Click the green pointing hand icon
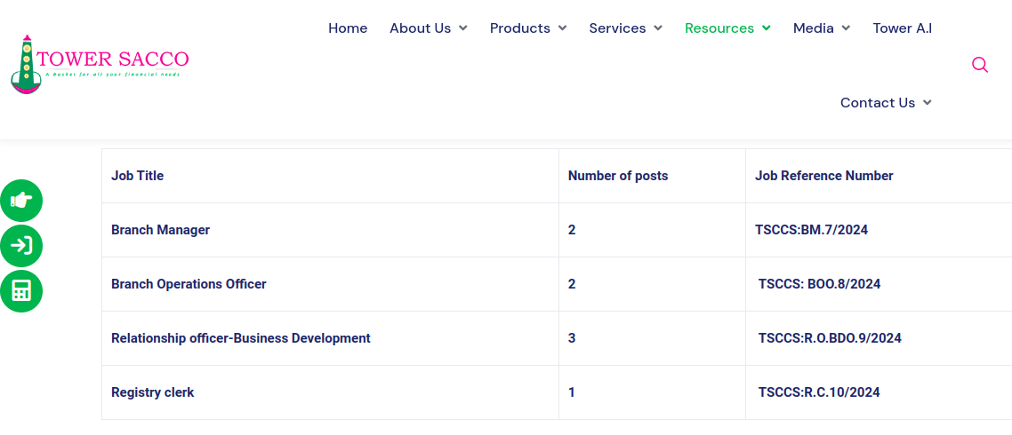The height and width of the screenshot is (435, 1012). pos(21,200)
